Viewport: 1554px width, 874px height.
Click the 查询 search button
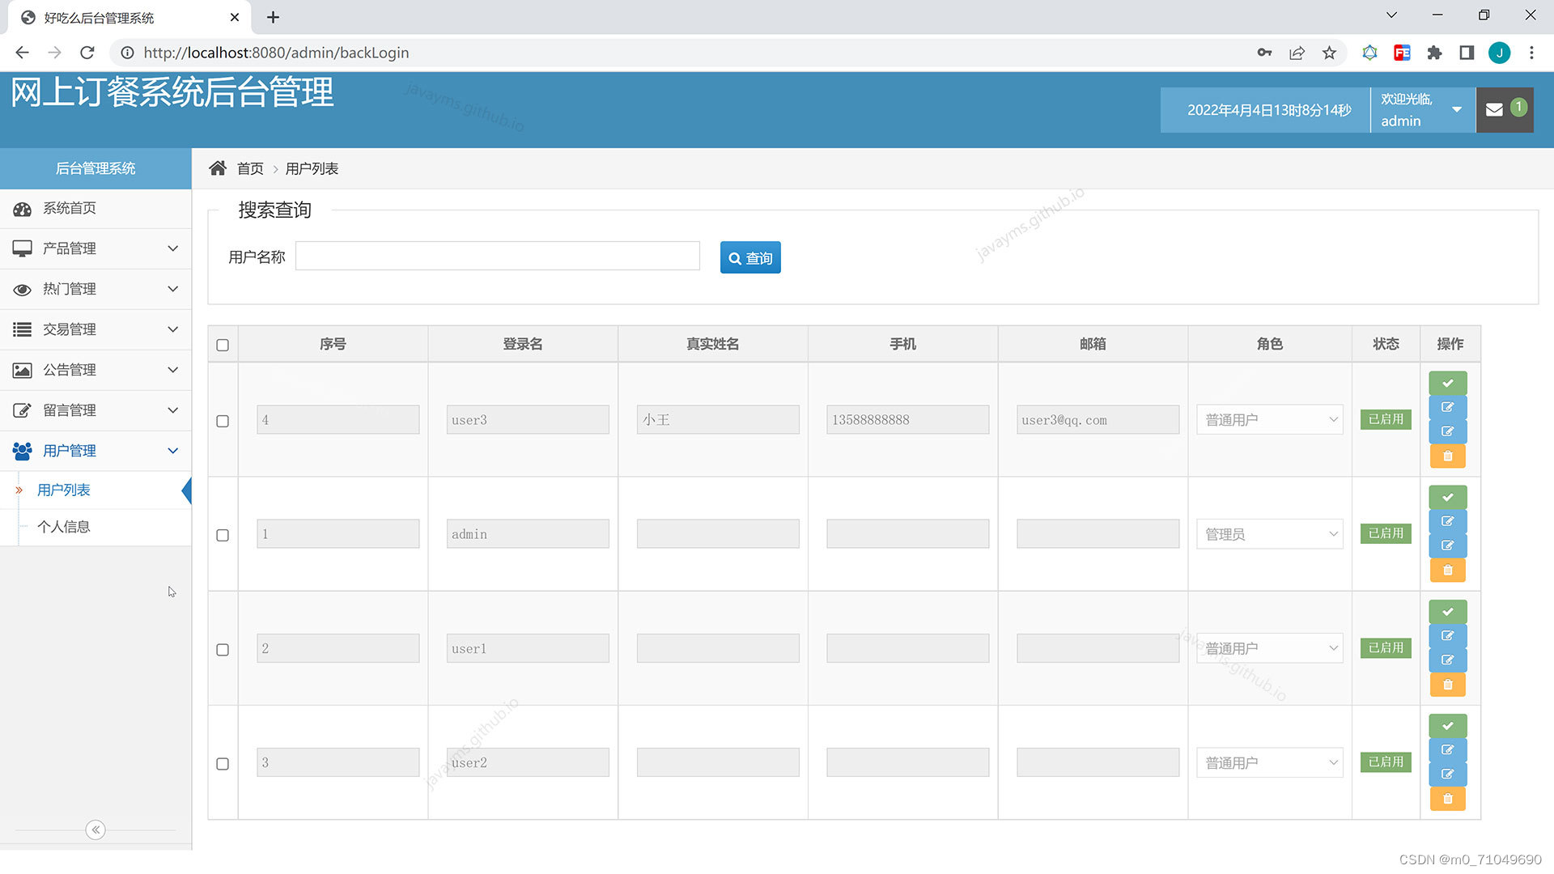click(x=750, y=257)
